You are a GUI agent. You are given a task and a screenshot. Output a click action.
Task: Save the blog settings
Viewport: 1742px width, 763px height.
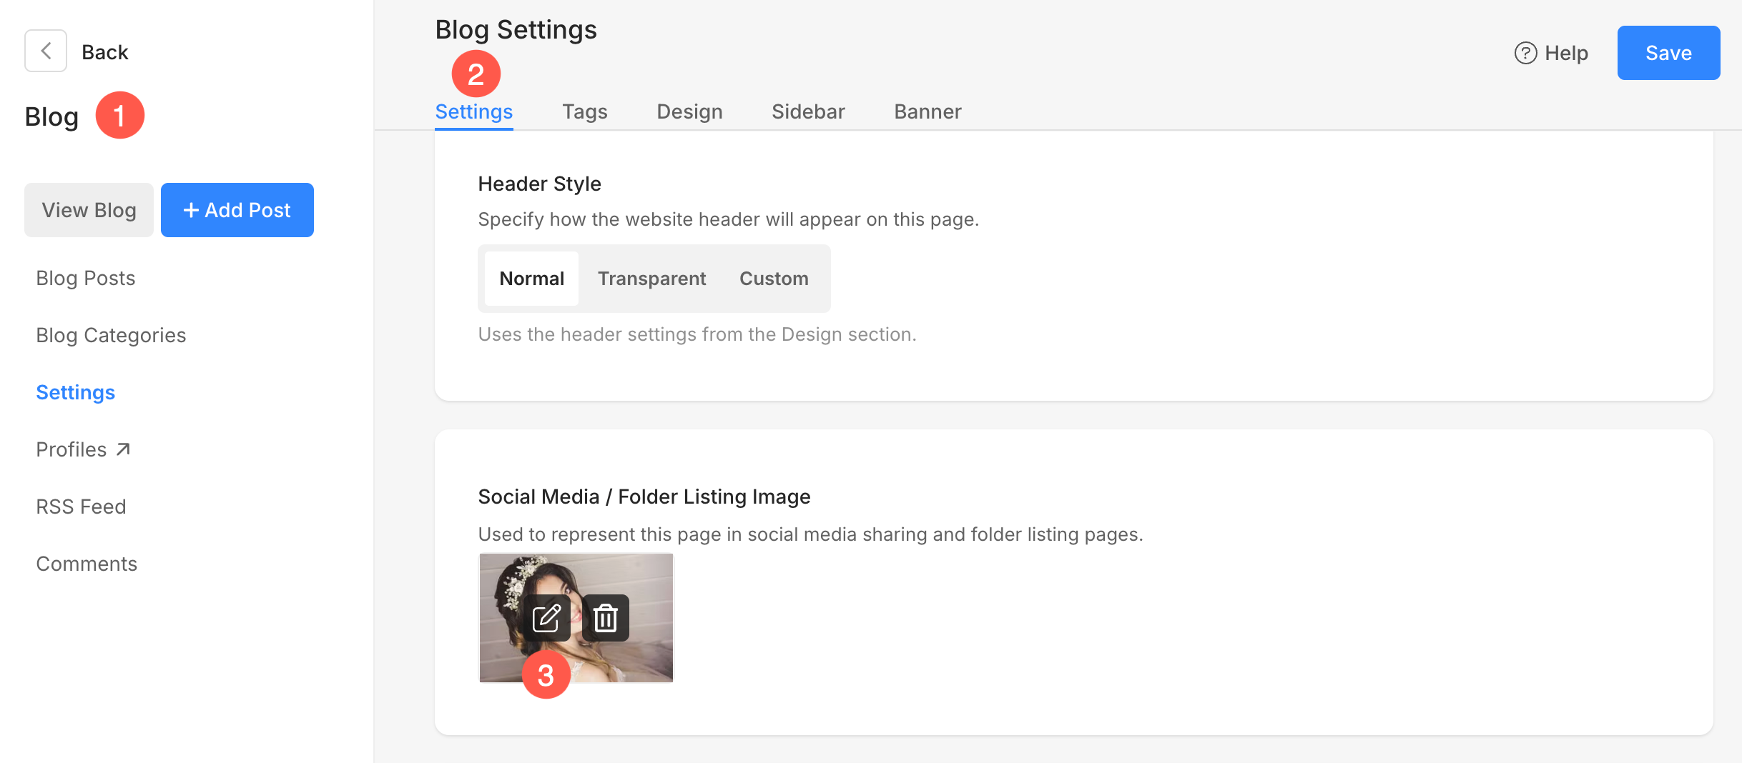pyautogui.click(x=1668, y=53)
